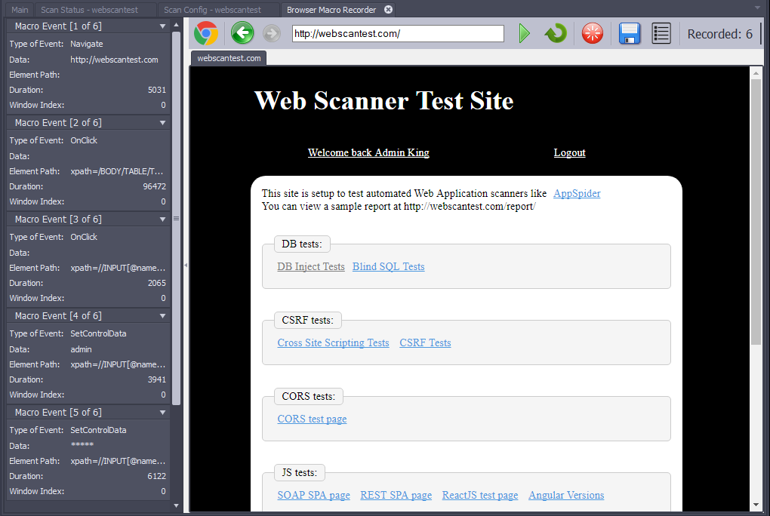Viewport: 770px width, 516px height.
Task: Collapse Macro Event 2 of 6
Action: point(162,123)
